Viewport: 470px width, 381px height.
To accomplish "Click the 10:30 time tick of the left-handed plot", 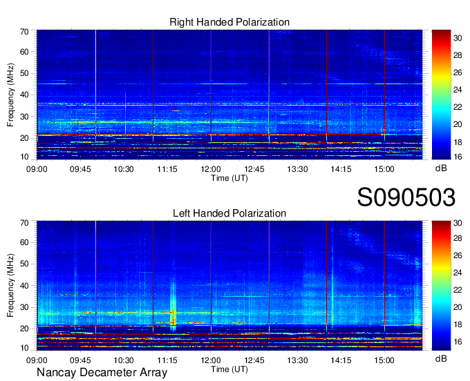I will 124,360.
